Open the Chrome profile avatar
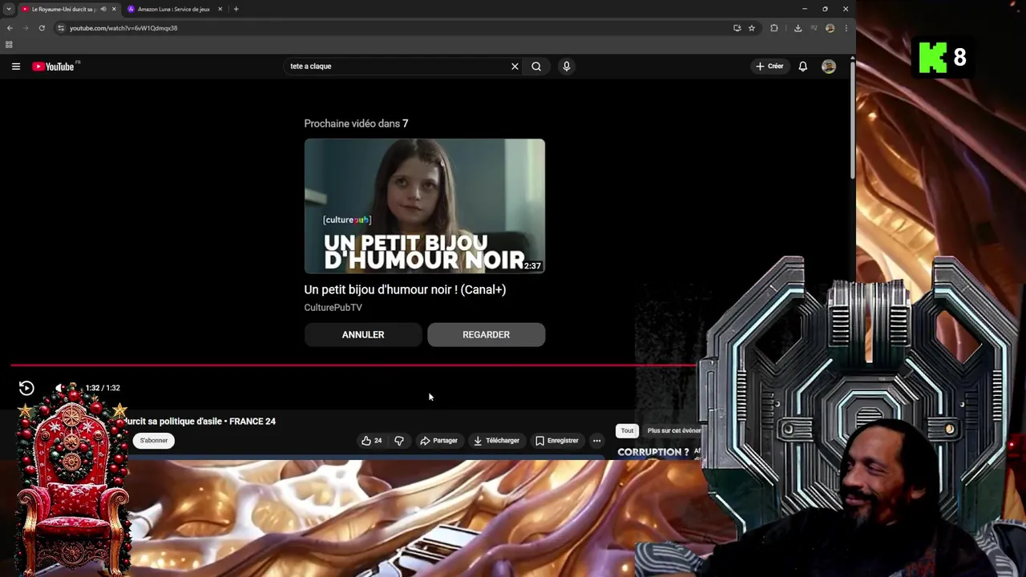 pyautogui.click(x=830, y=28)
